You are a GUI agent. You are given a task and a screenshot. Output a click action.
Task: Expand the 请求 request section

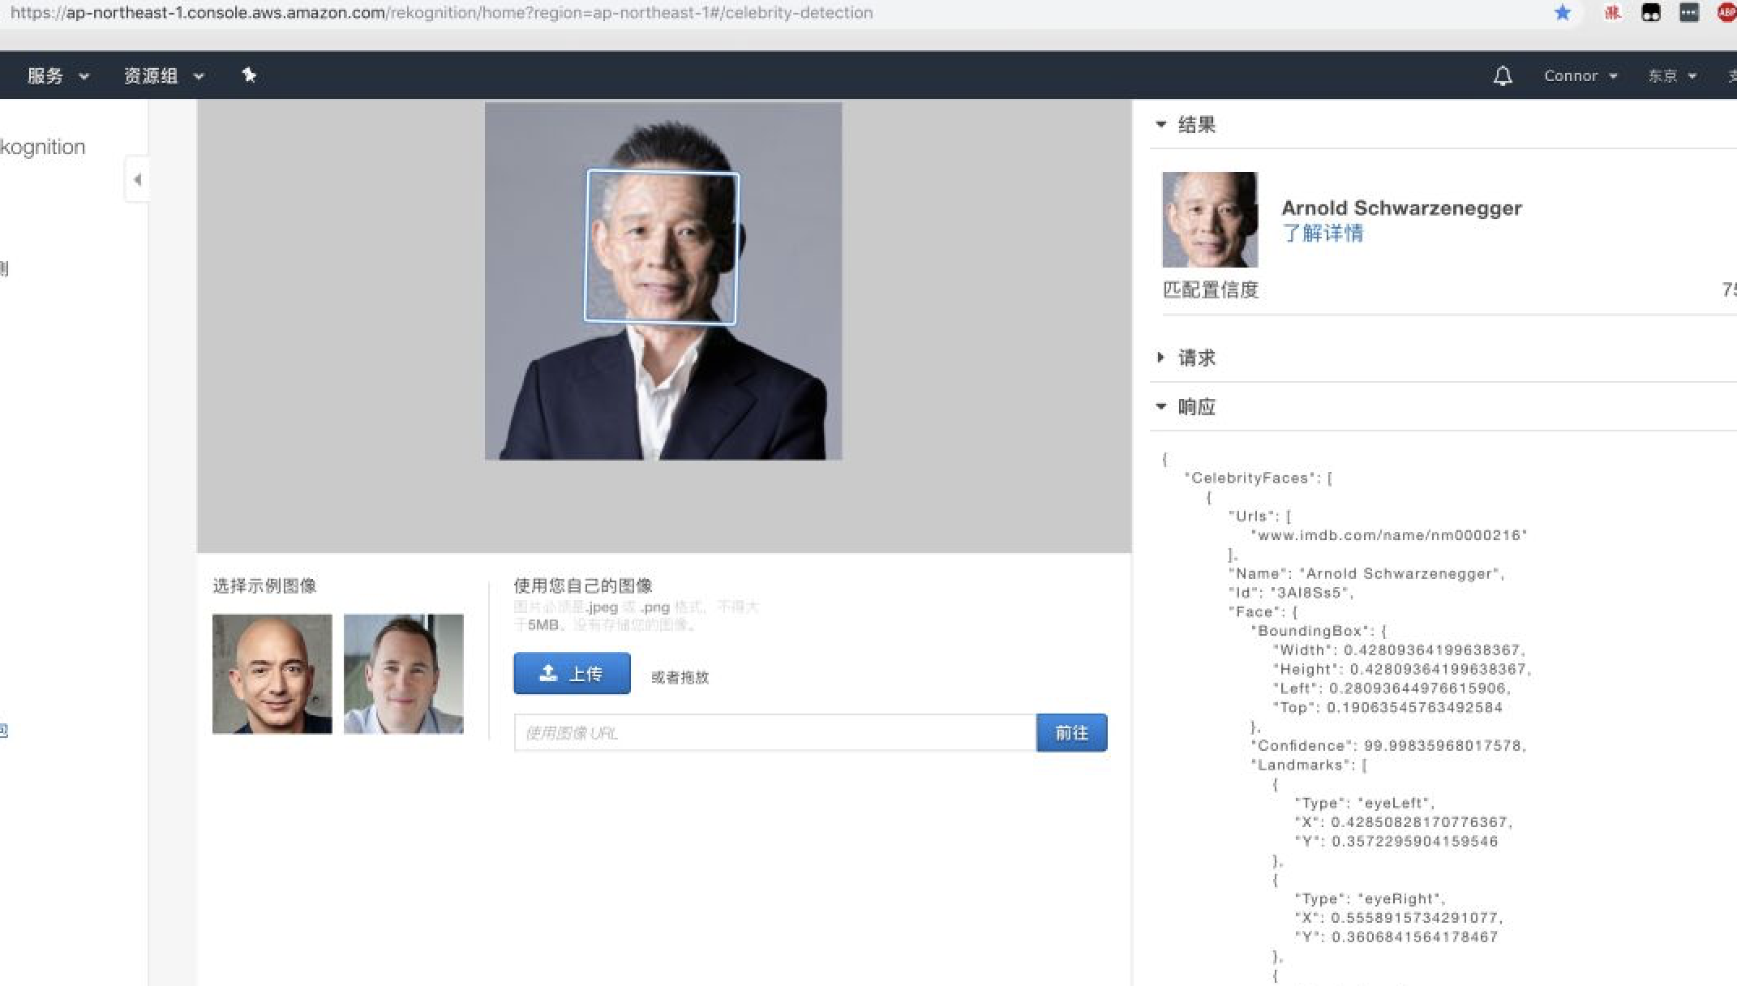(x=1161, y=358)
